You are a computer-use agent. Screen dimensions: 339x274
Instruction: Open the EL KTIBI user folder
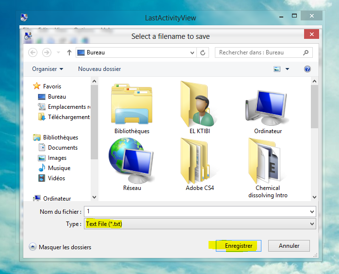tap(199, 104)
